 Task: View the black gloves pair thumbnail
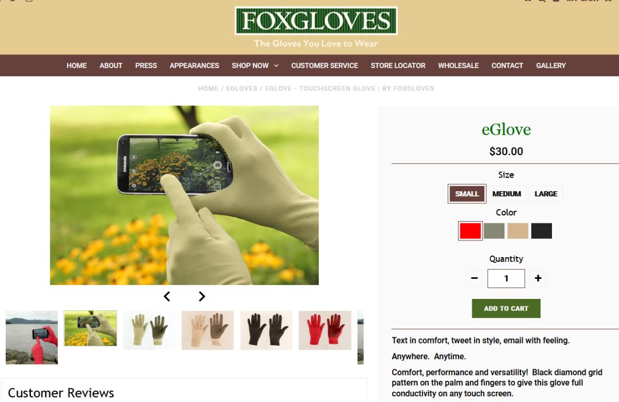[x=267, y=330]
